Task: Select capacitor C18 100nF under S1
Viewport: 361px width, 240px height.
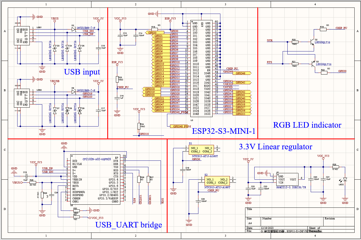Action: pyautogui.click(x=183, y=169)
